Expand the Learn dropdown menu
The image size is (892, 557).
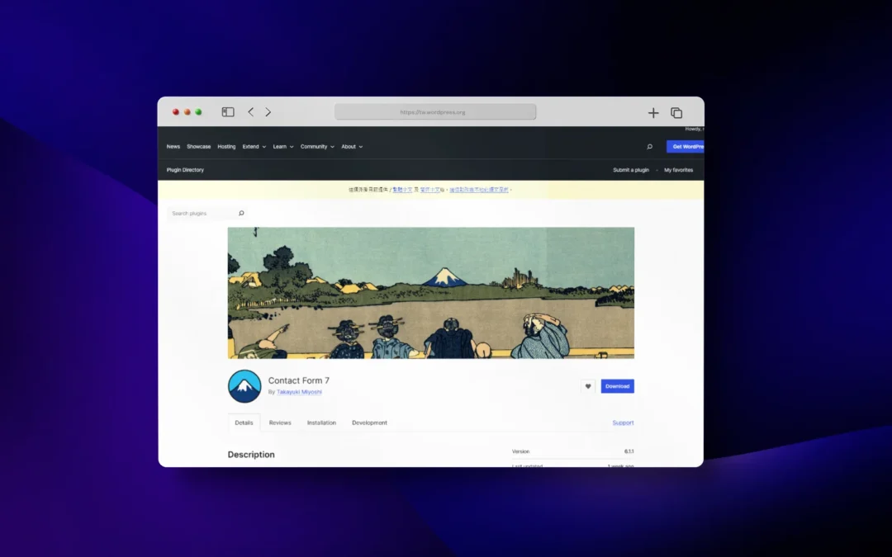(x=282, y=147)
